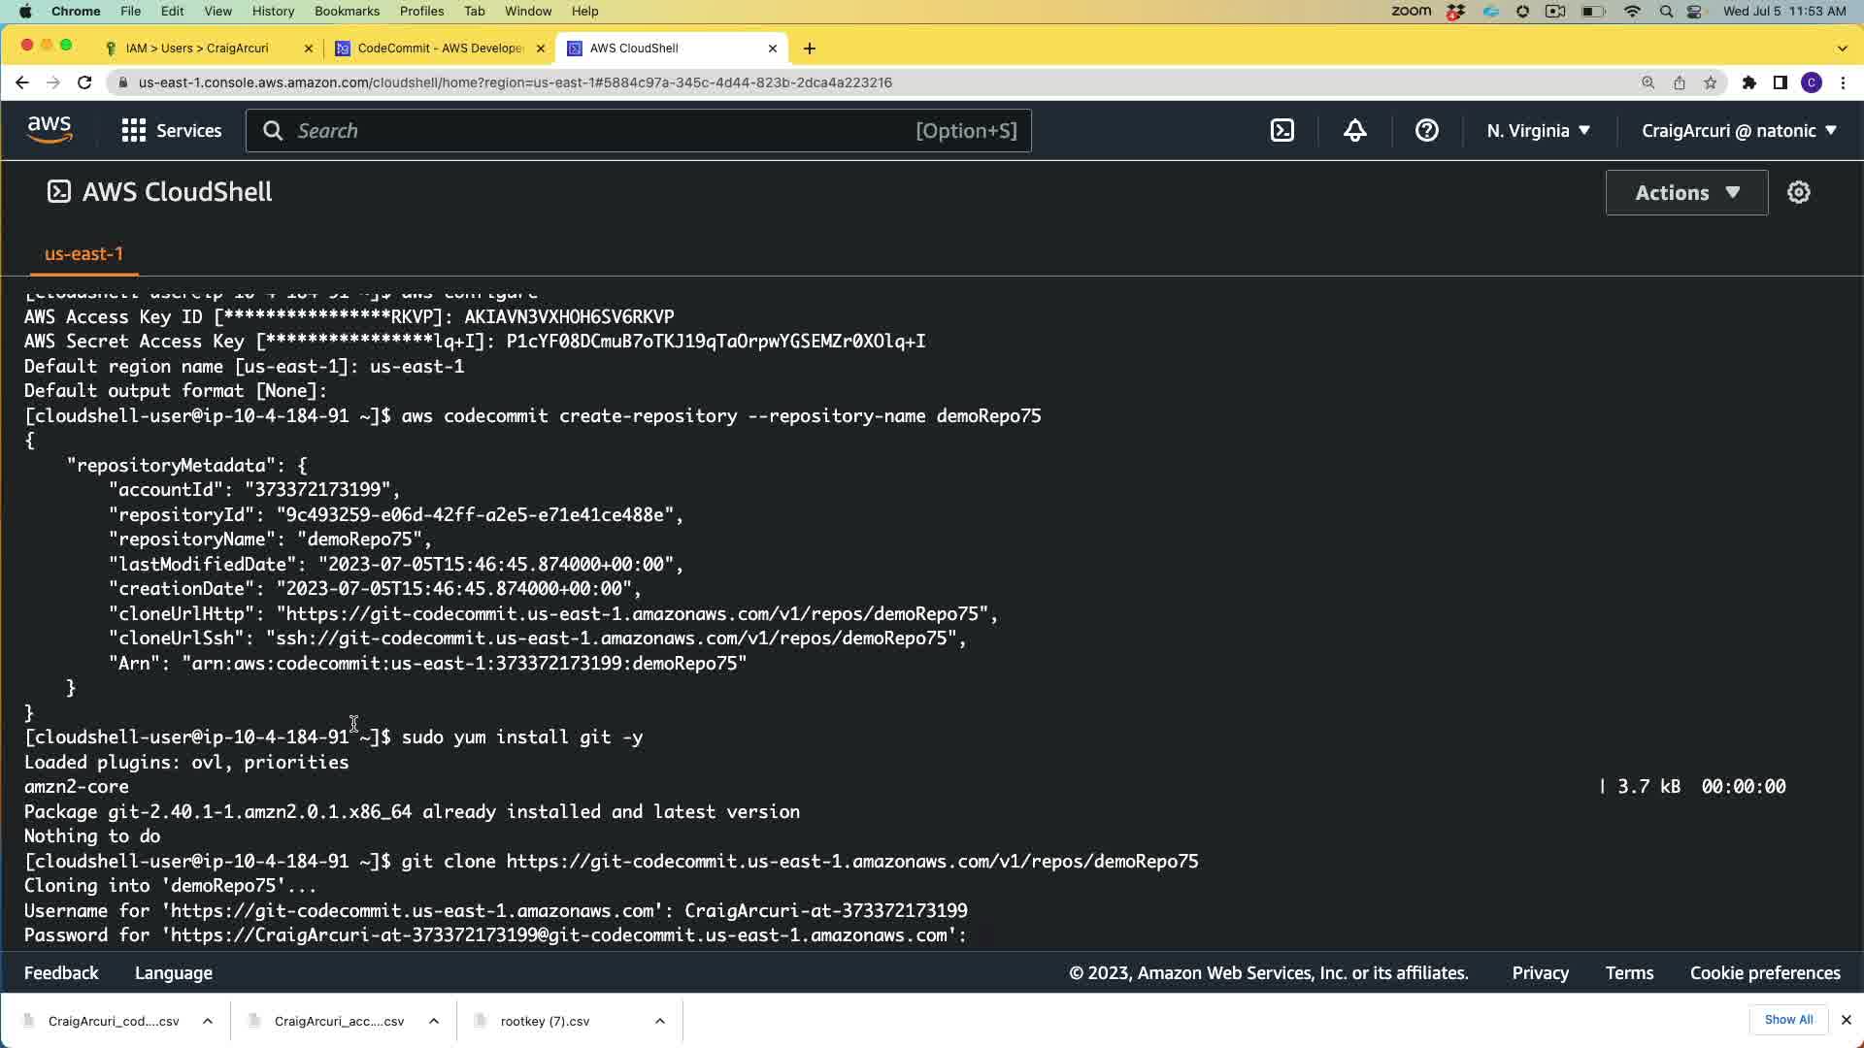Switch to the CodeCommit browser tab

click(440, 48)
